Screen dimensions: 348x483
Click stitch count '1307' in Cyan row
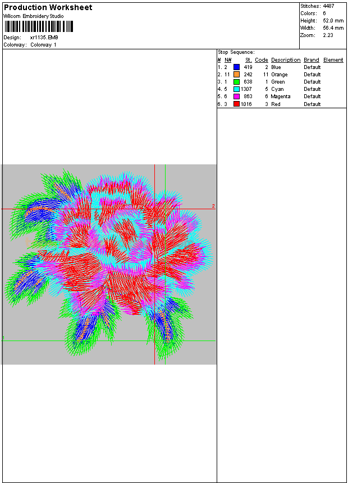coord(246,89)
